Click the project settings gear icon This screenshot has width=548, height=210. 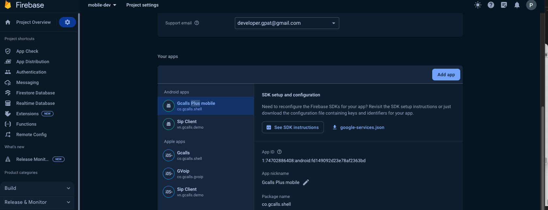[x=68, y=22]
